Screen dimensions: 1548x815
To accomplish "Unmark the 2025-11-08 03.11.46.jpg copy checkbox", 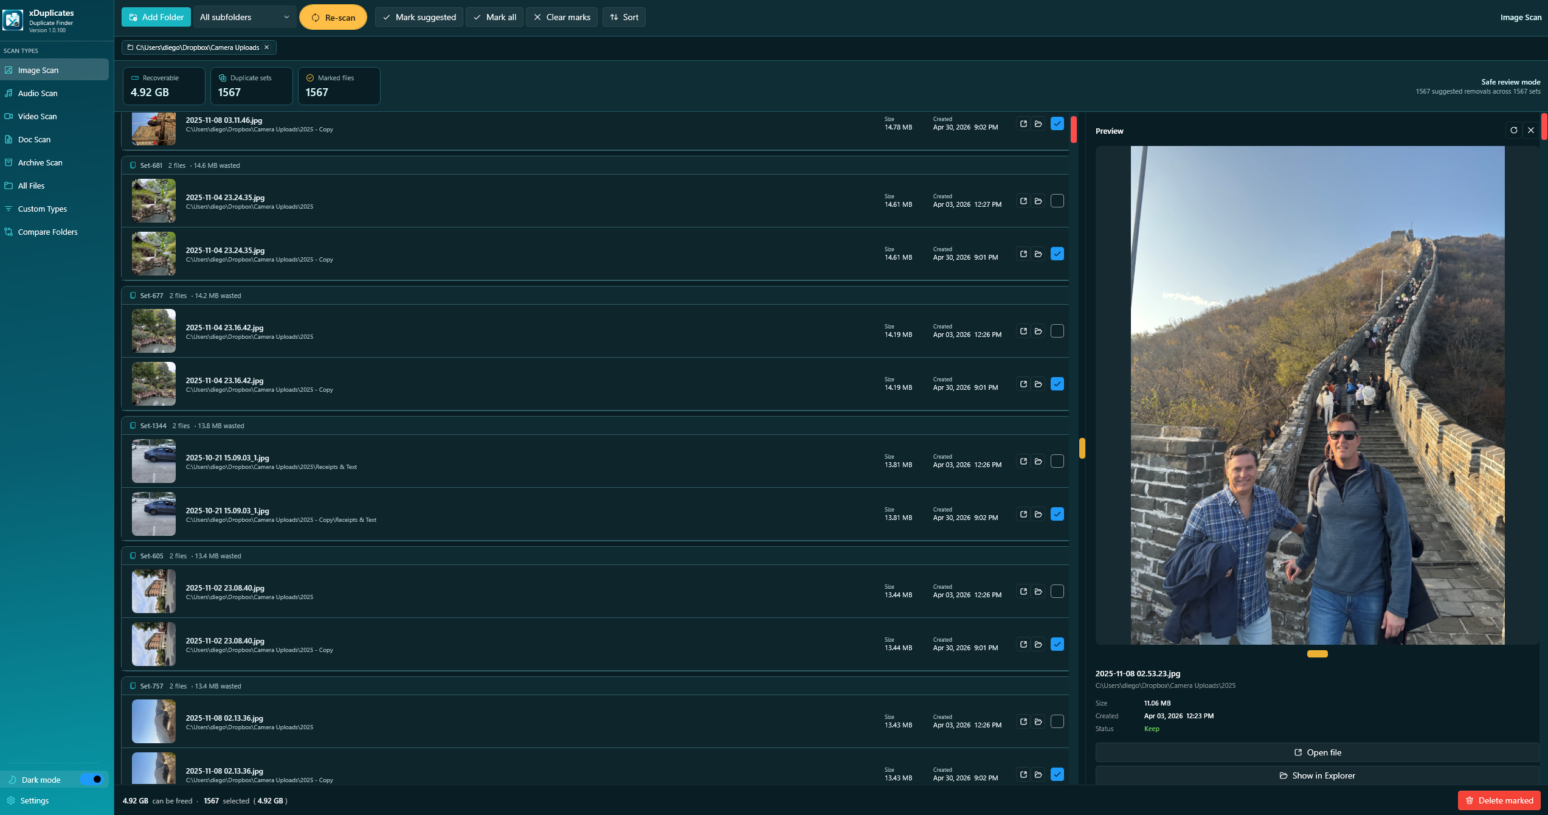I will click(1057, 123).
